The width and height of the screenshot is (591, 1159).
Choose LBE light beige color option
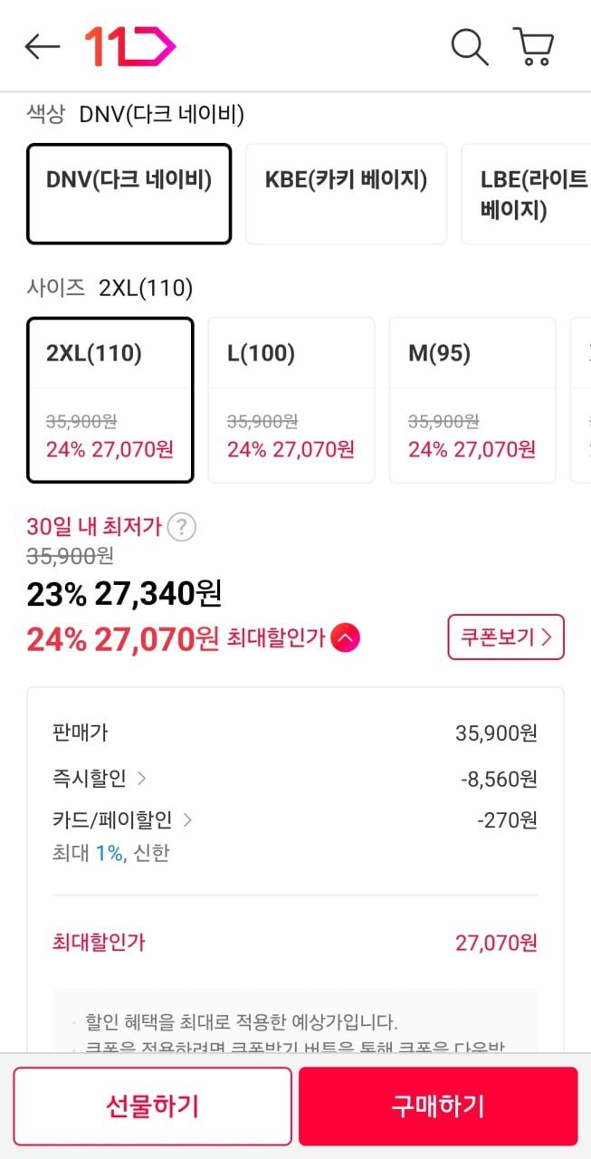coord(529,194)
